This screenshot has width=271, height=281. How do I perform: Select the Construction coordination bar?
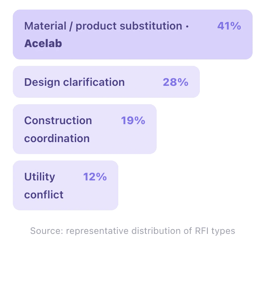[84, 129]
